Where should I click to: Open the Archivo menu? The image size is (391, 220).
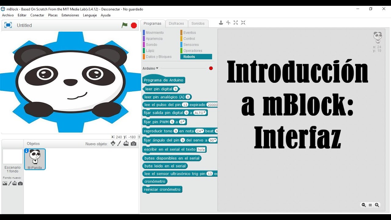tap(8, 15)
